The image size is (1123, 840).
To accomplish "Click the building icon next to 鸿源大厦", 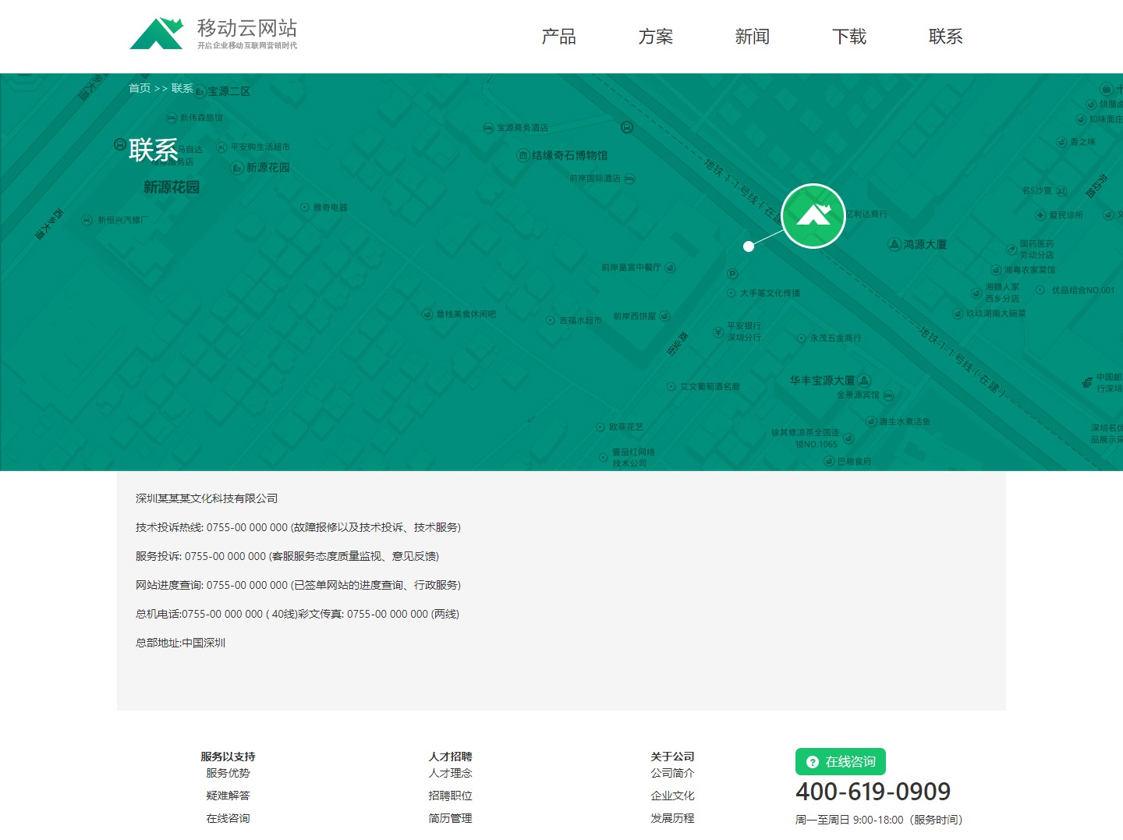I will (x=895, y=244).
